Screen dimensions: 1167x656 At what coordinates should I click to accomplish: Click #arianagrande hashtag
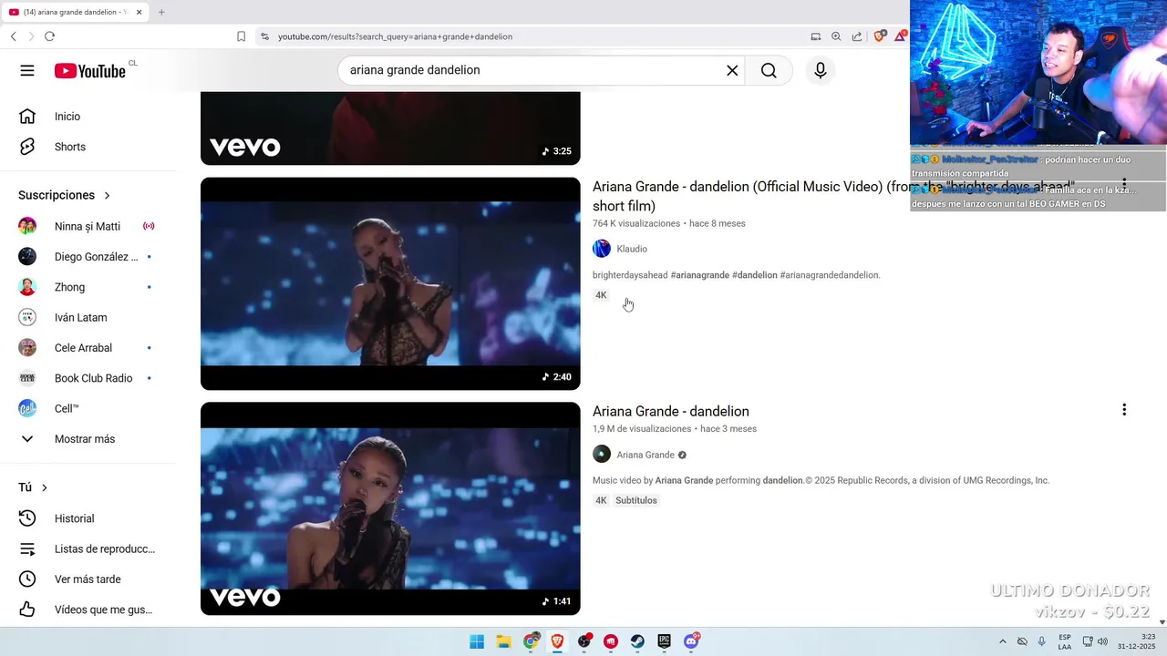point(700,275)
